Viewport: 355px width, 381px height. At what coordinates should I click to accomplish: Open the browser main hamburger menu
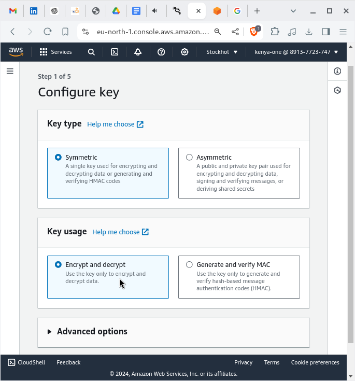pos(343,32)
